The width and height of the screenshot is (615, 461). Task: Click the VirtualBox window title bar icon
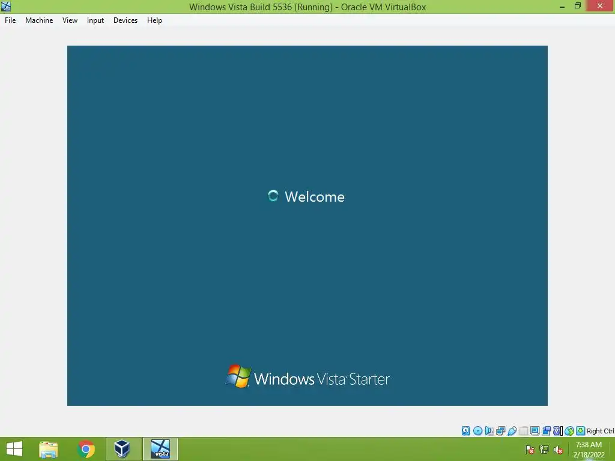click(6, 6)
